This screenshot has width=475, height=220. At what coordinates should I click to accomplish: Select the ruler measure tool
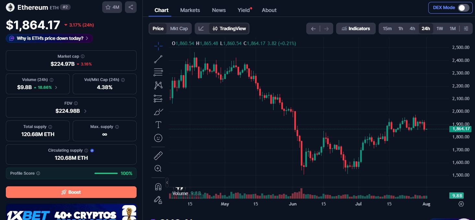[158, 156]
